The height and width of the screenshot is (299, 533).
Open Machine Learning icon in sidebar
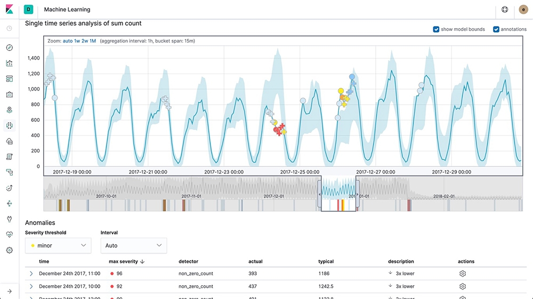[x=10, y=126]
